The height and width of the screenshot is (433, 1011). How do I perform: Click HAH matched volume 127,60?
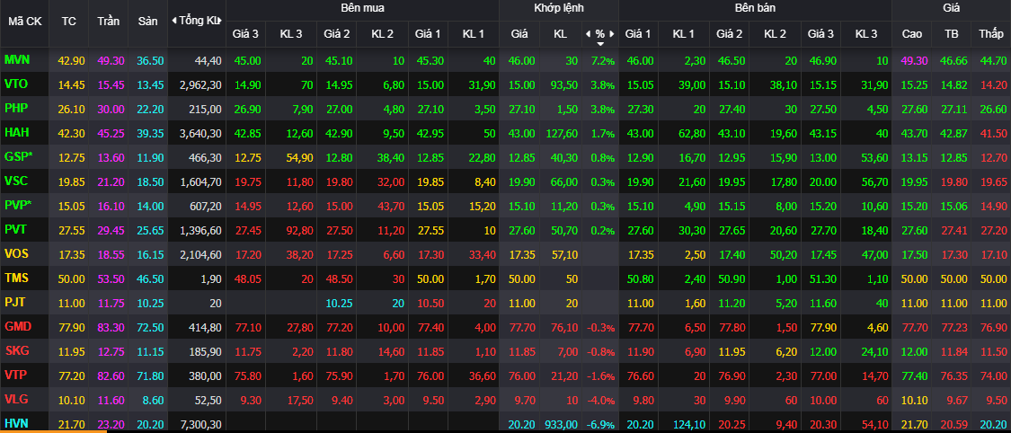click(x=563, y=133)
